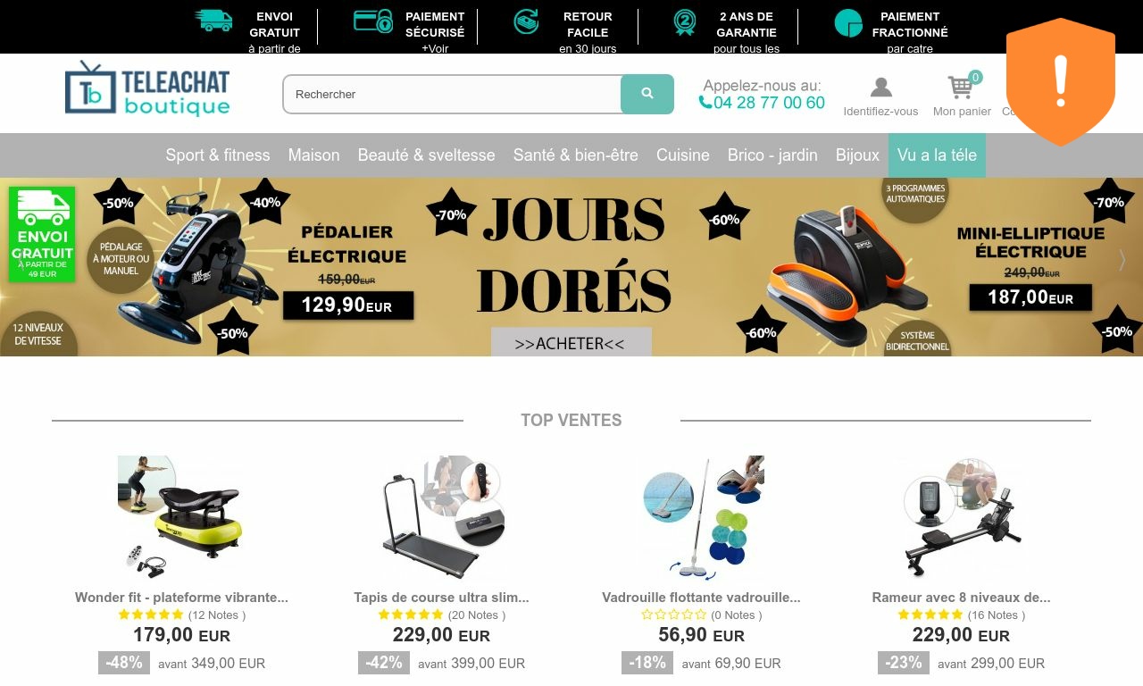Click the magnifier search button
The image size is (1143, 686).
coord(647,94)
